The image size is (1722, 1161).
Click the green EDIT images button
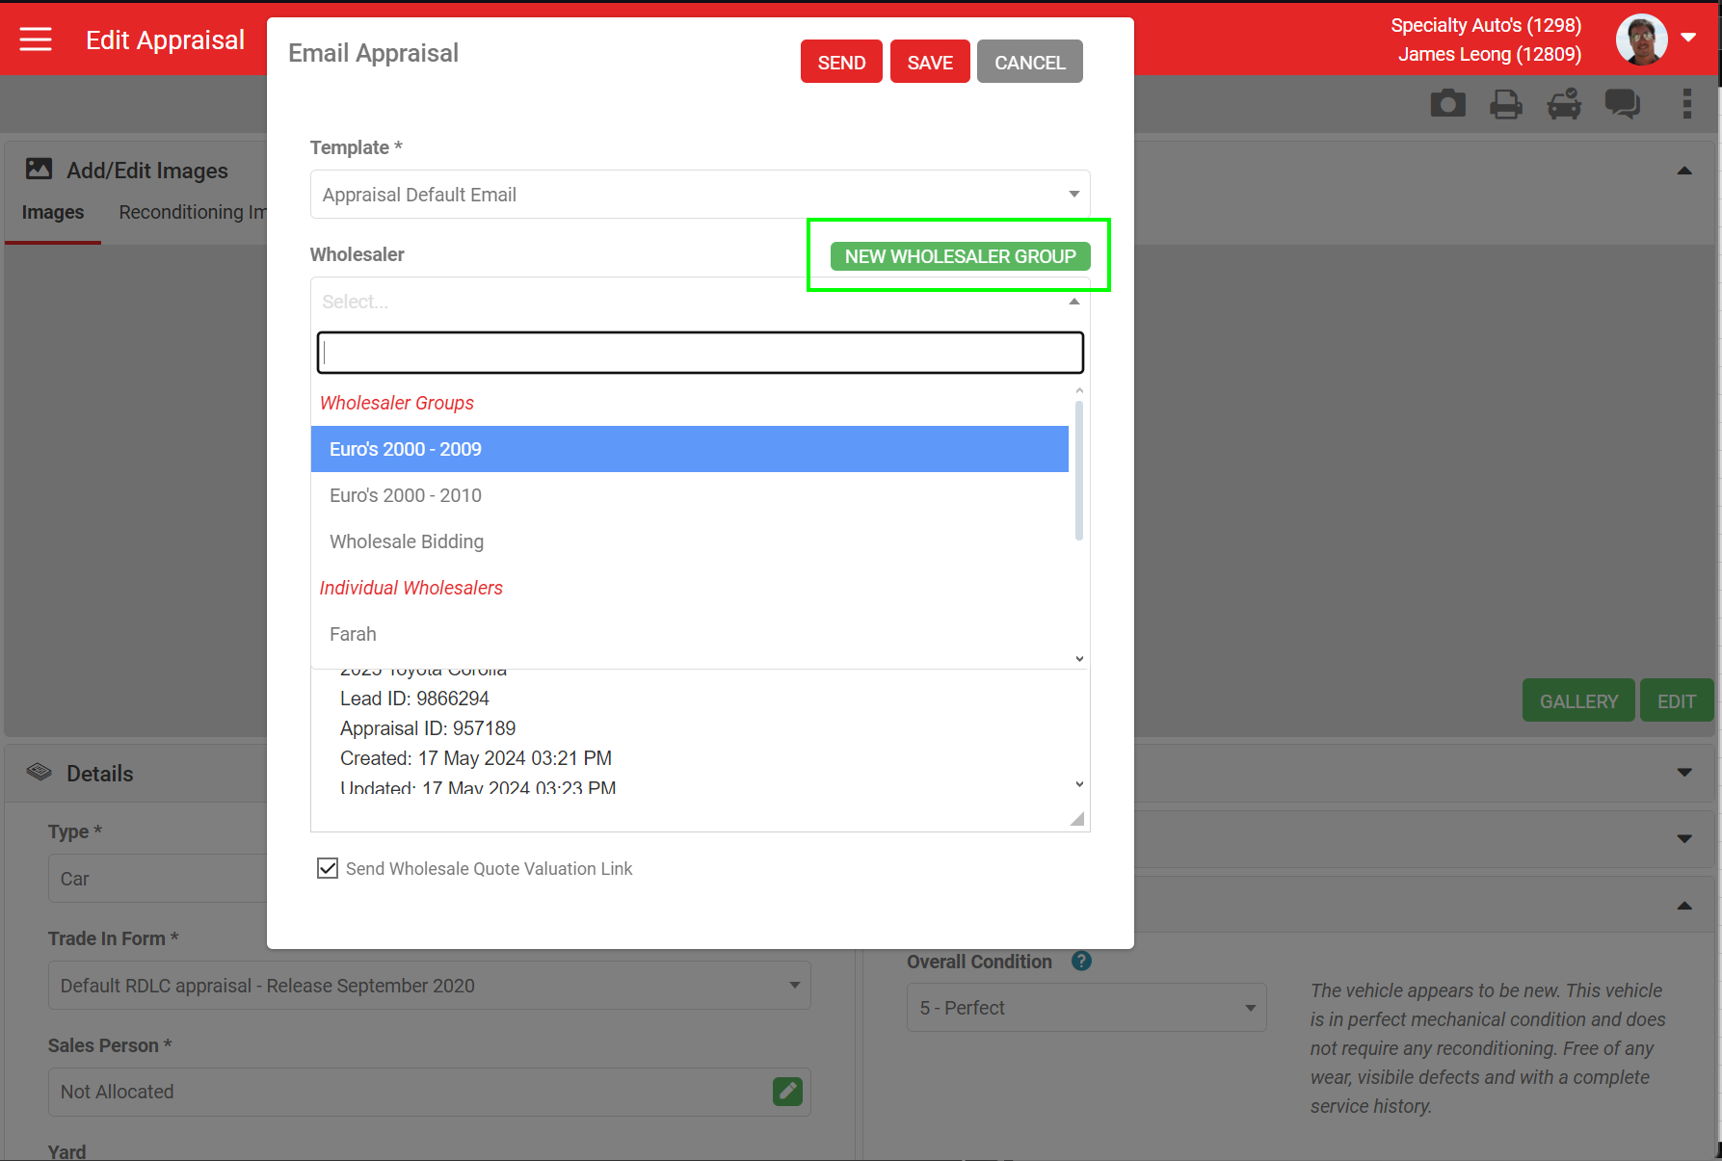[1676, 700]
